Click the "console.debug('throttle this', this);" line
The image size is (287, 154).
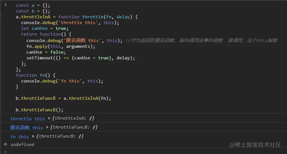click(x=70, y=23)
